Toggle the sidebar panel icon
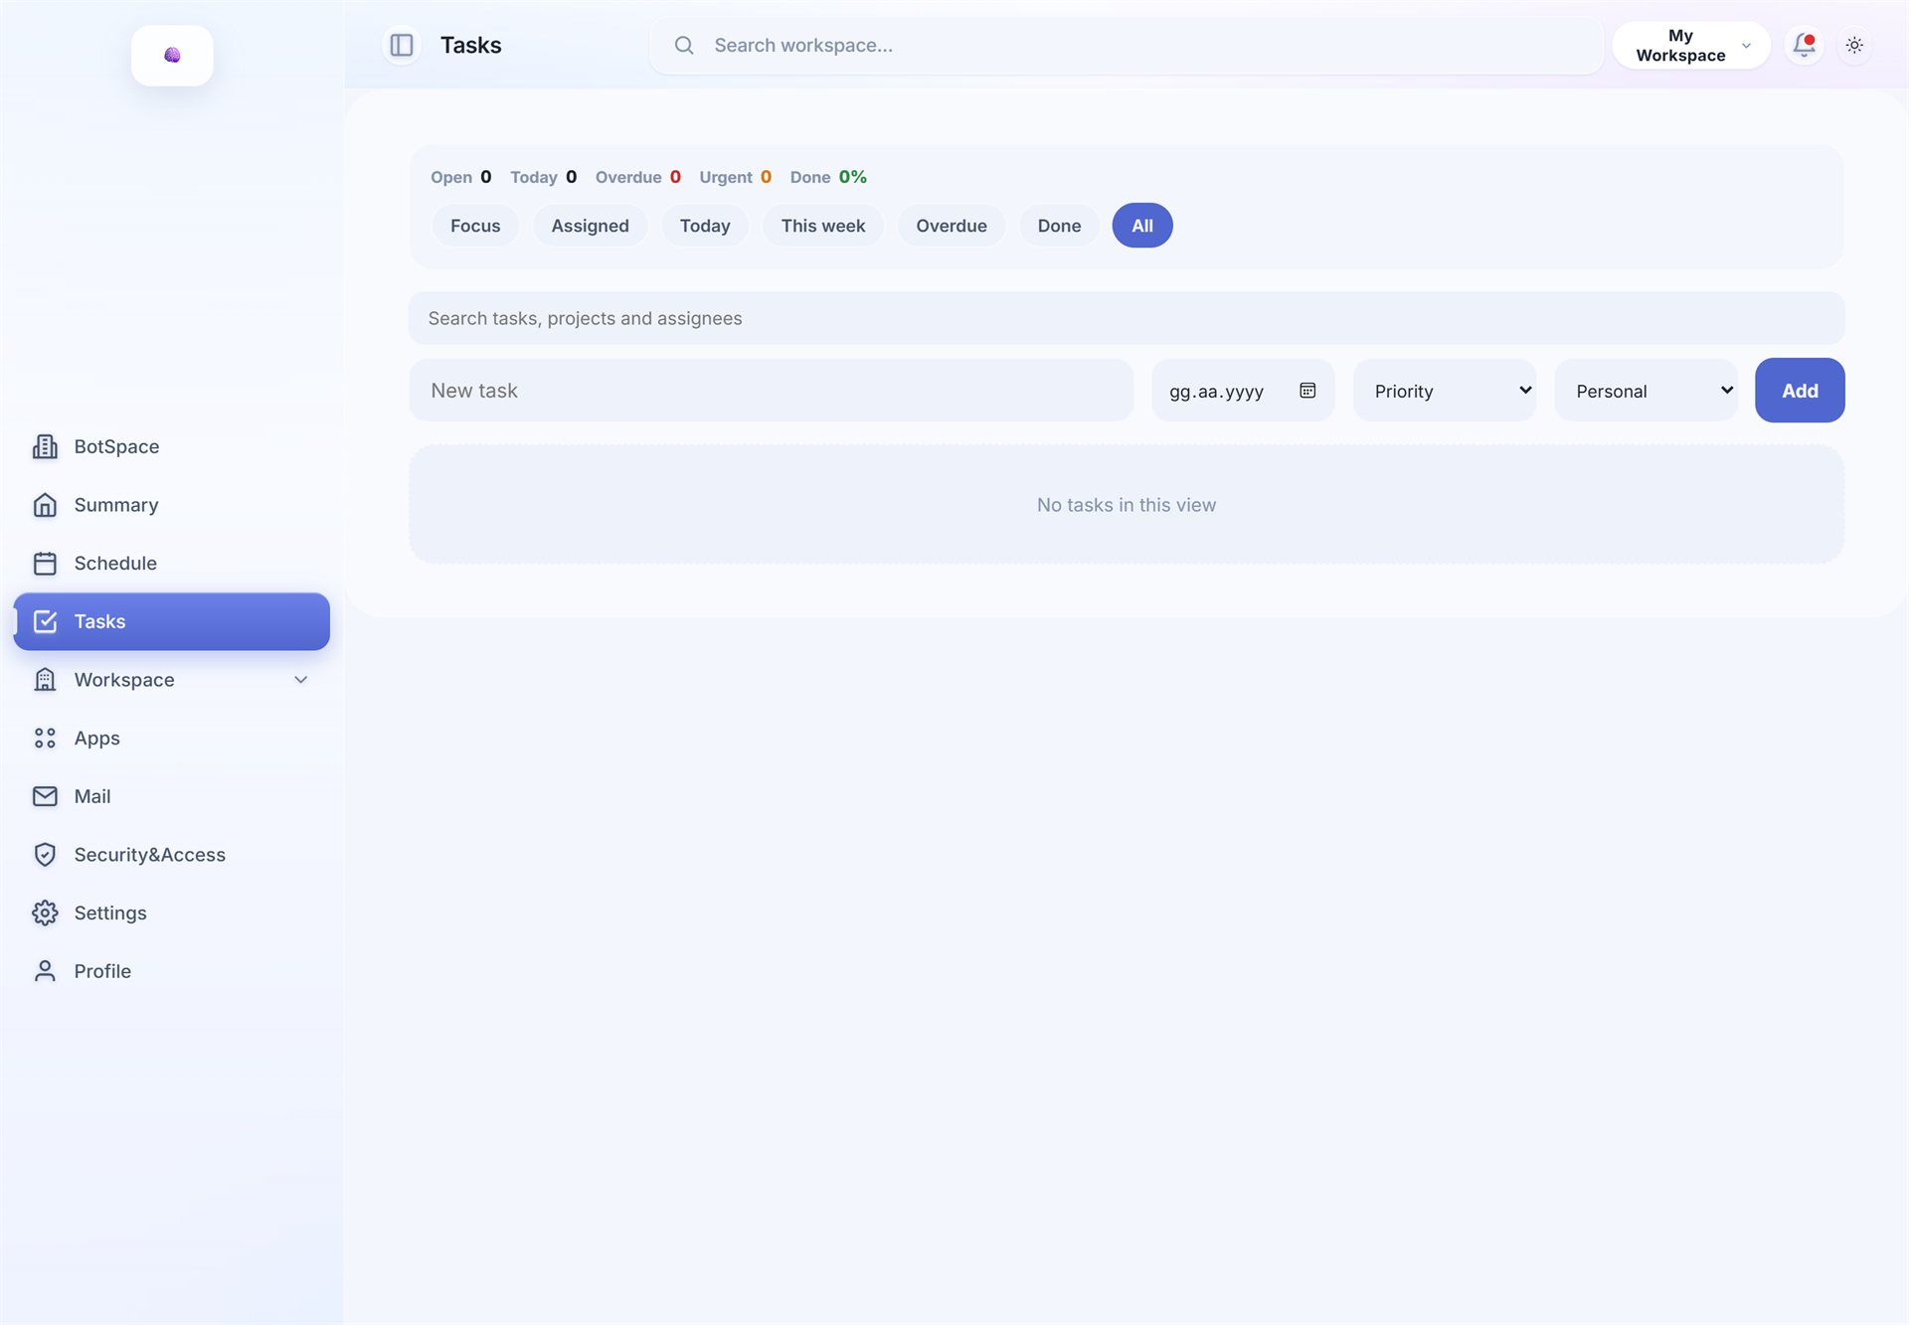This screenshot has width=1909, height=1325. (x=402, y=46)
